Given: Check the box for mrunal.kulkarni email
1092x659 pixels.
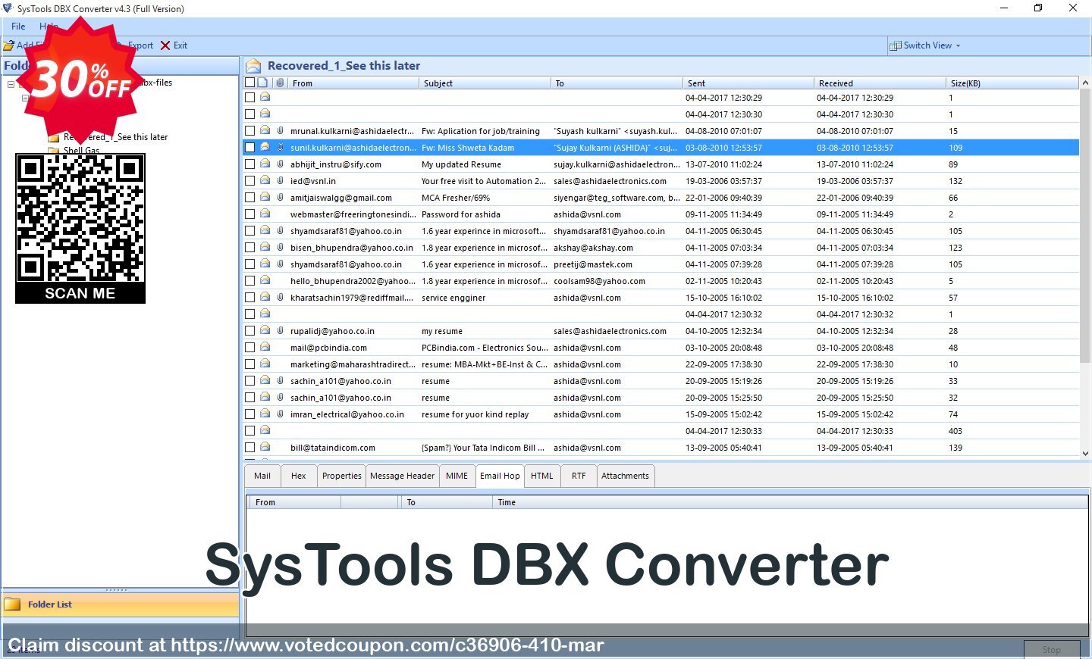Looking at the screenshot, I should tap(249, 131).
